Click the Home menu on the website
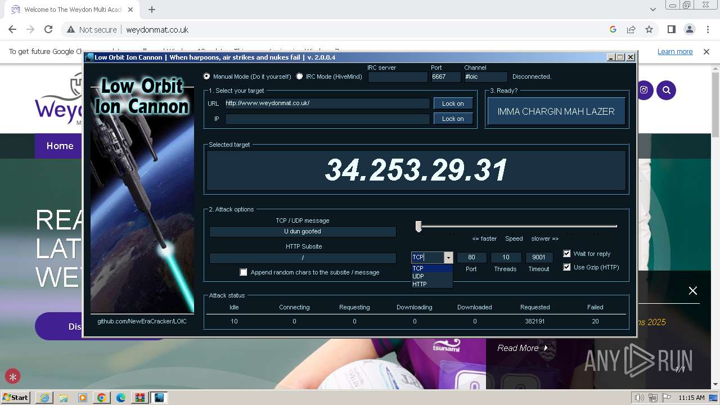 click(x=60, y=146)
